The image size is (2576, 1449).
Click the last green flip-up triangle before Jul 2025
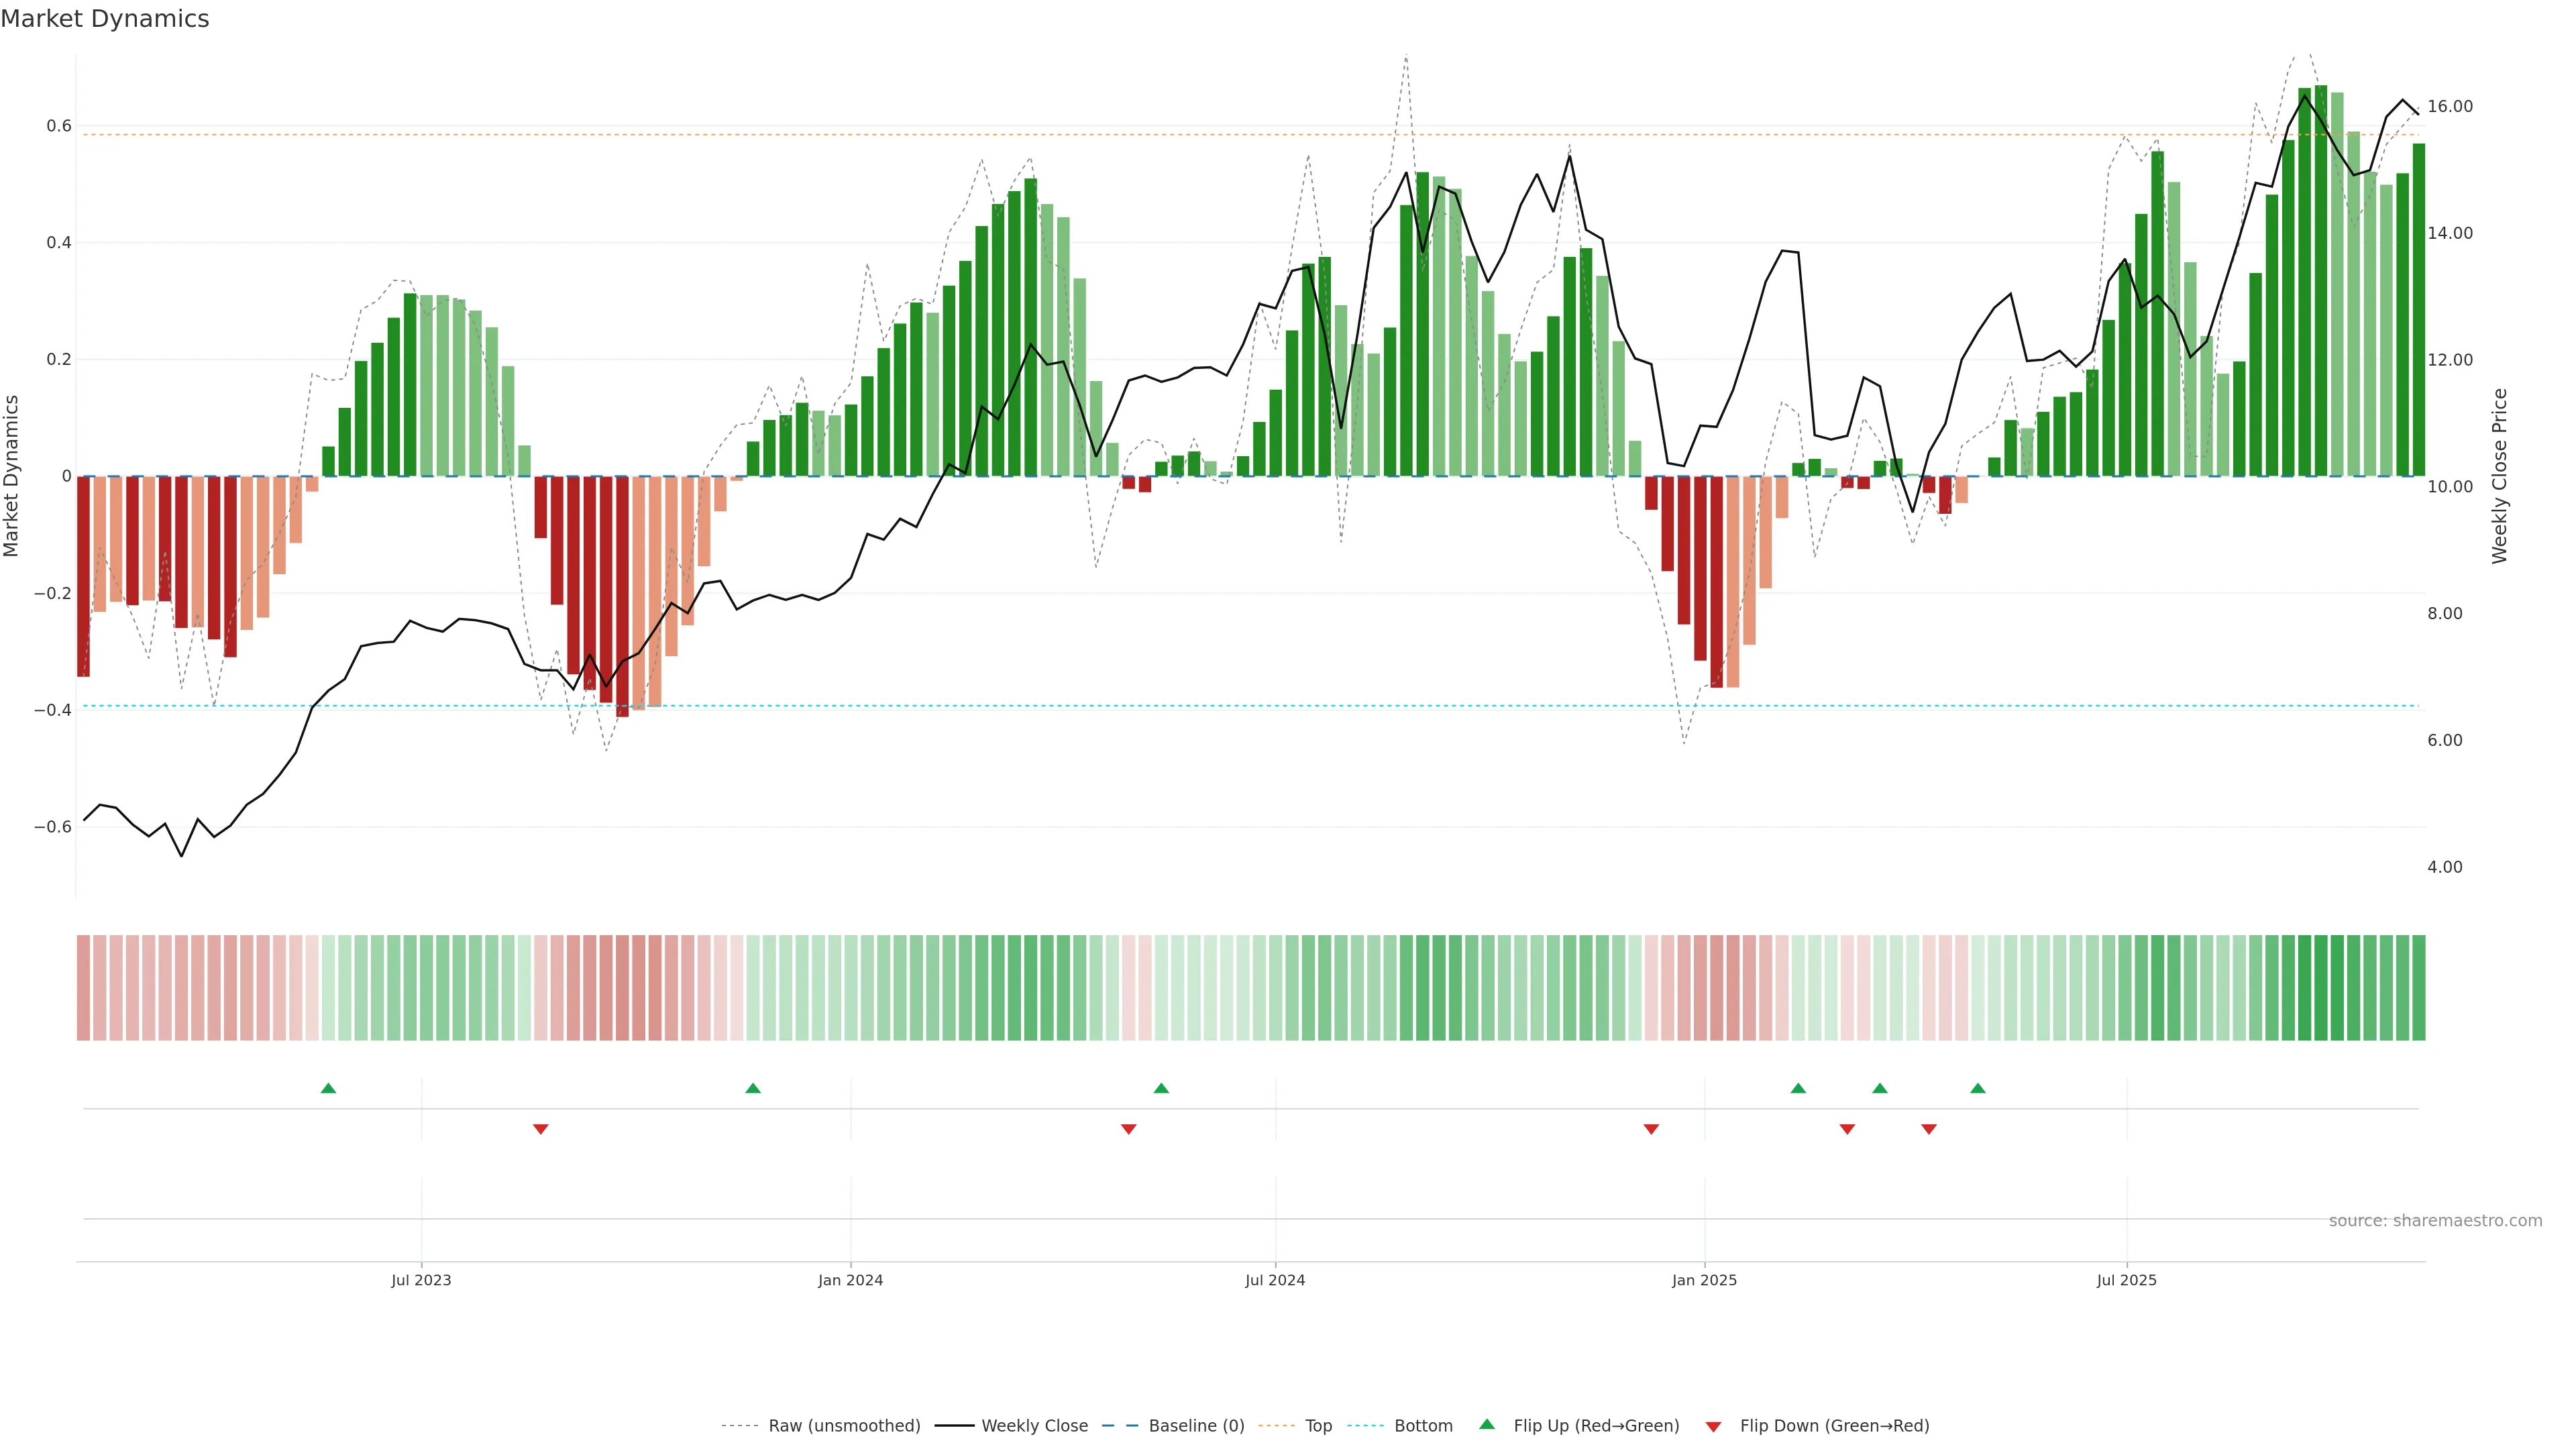(1978, 1088)
